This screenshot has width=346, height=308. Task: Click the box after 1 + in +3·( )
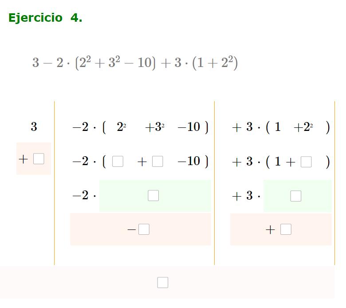coord(306,162)
